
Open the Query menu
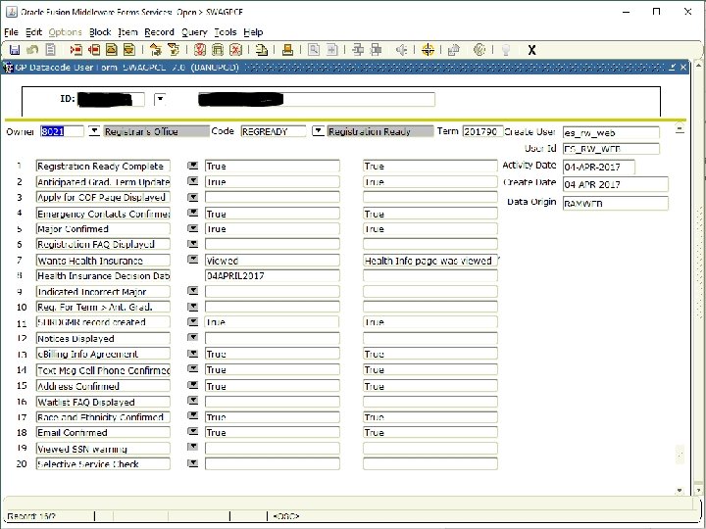[x=194, y=32]
